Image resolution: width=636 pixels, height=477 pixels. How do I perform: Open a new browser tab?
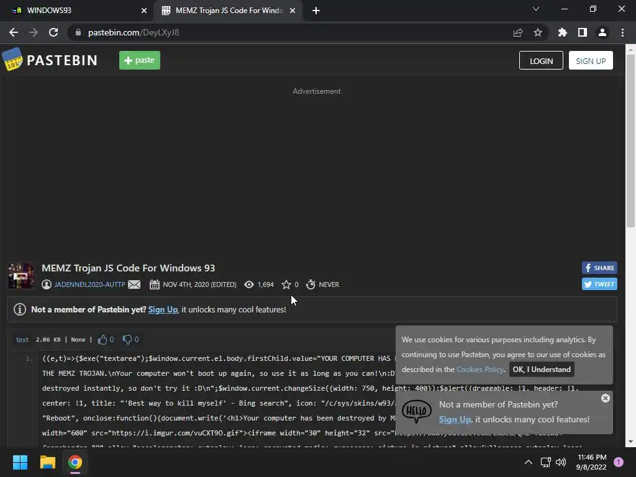point(316,11)
